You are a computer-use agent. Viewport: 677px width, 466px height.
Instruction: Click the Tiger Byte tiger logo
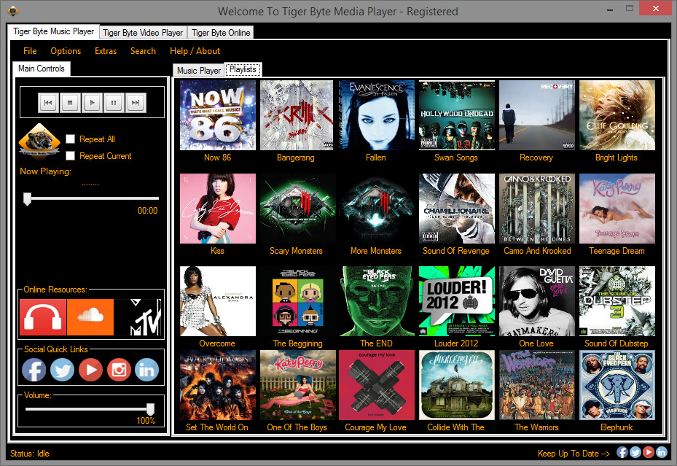coord(39,140)
